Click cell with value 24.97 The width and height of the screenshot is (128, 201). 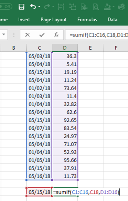(x=65, y=136)
